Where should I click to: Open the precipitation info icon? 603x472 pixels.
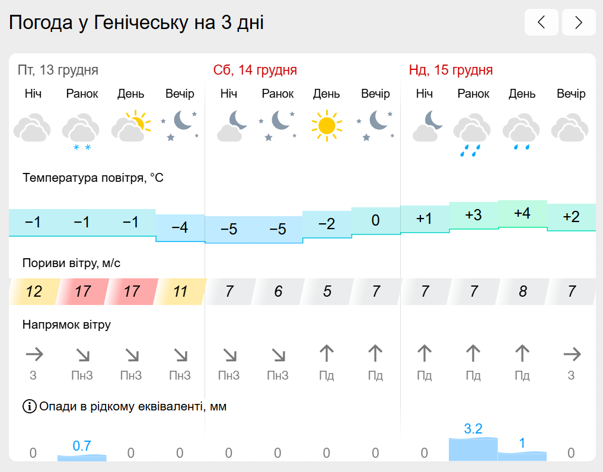tap(29, 406)
